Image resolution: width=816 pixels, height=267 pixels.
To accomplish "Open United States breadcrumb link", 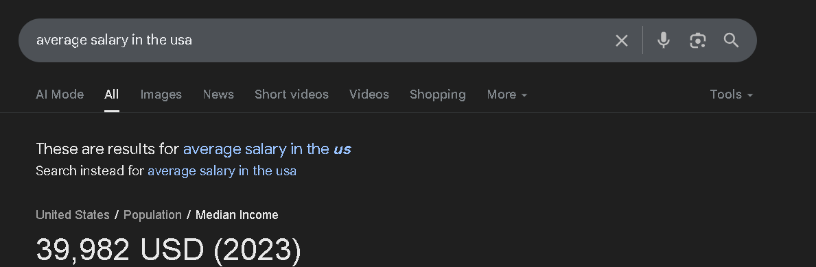I will (72, 215).
